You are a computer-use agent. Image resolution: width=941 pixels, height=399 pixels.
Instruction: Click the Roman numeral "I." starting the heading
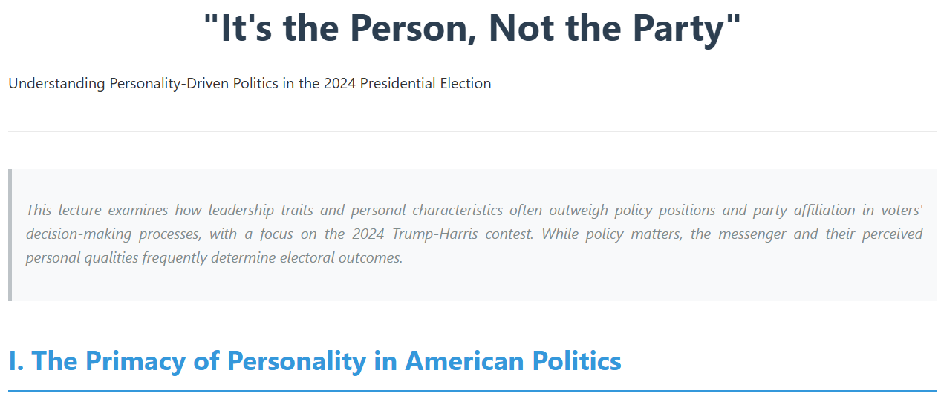(16, 361)
